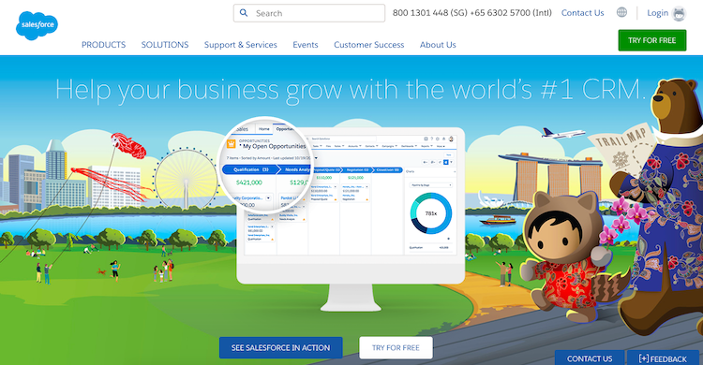Expand the Customer Success menu
Viewport: 703px width, 365px height.
point(369,45)
